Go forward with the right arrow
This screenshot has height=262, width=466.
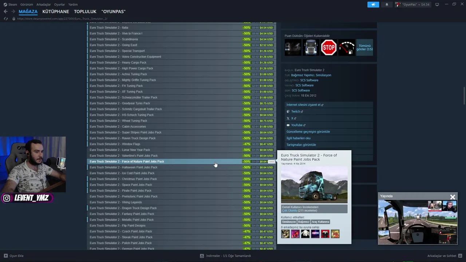(x=13, y=12)
